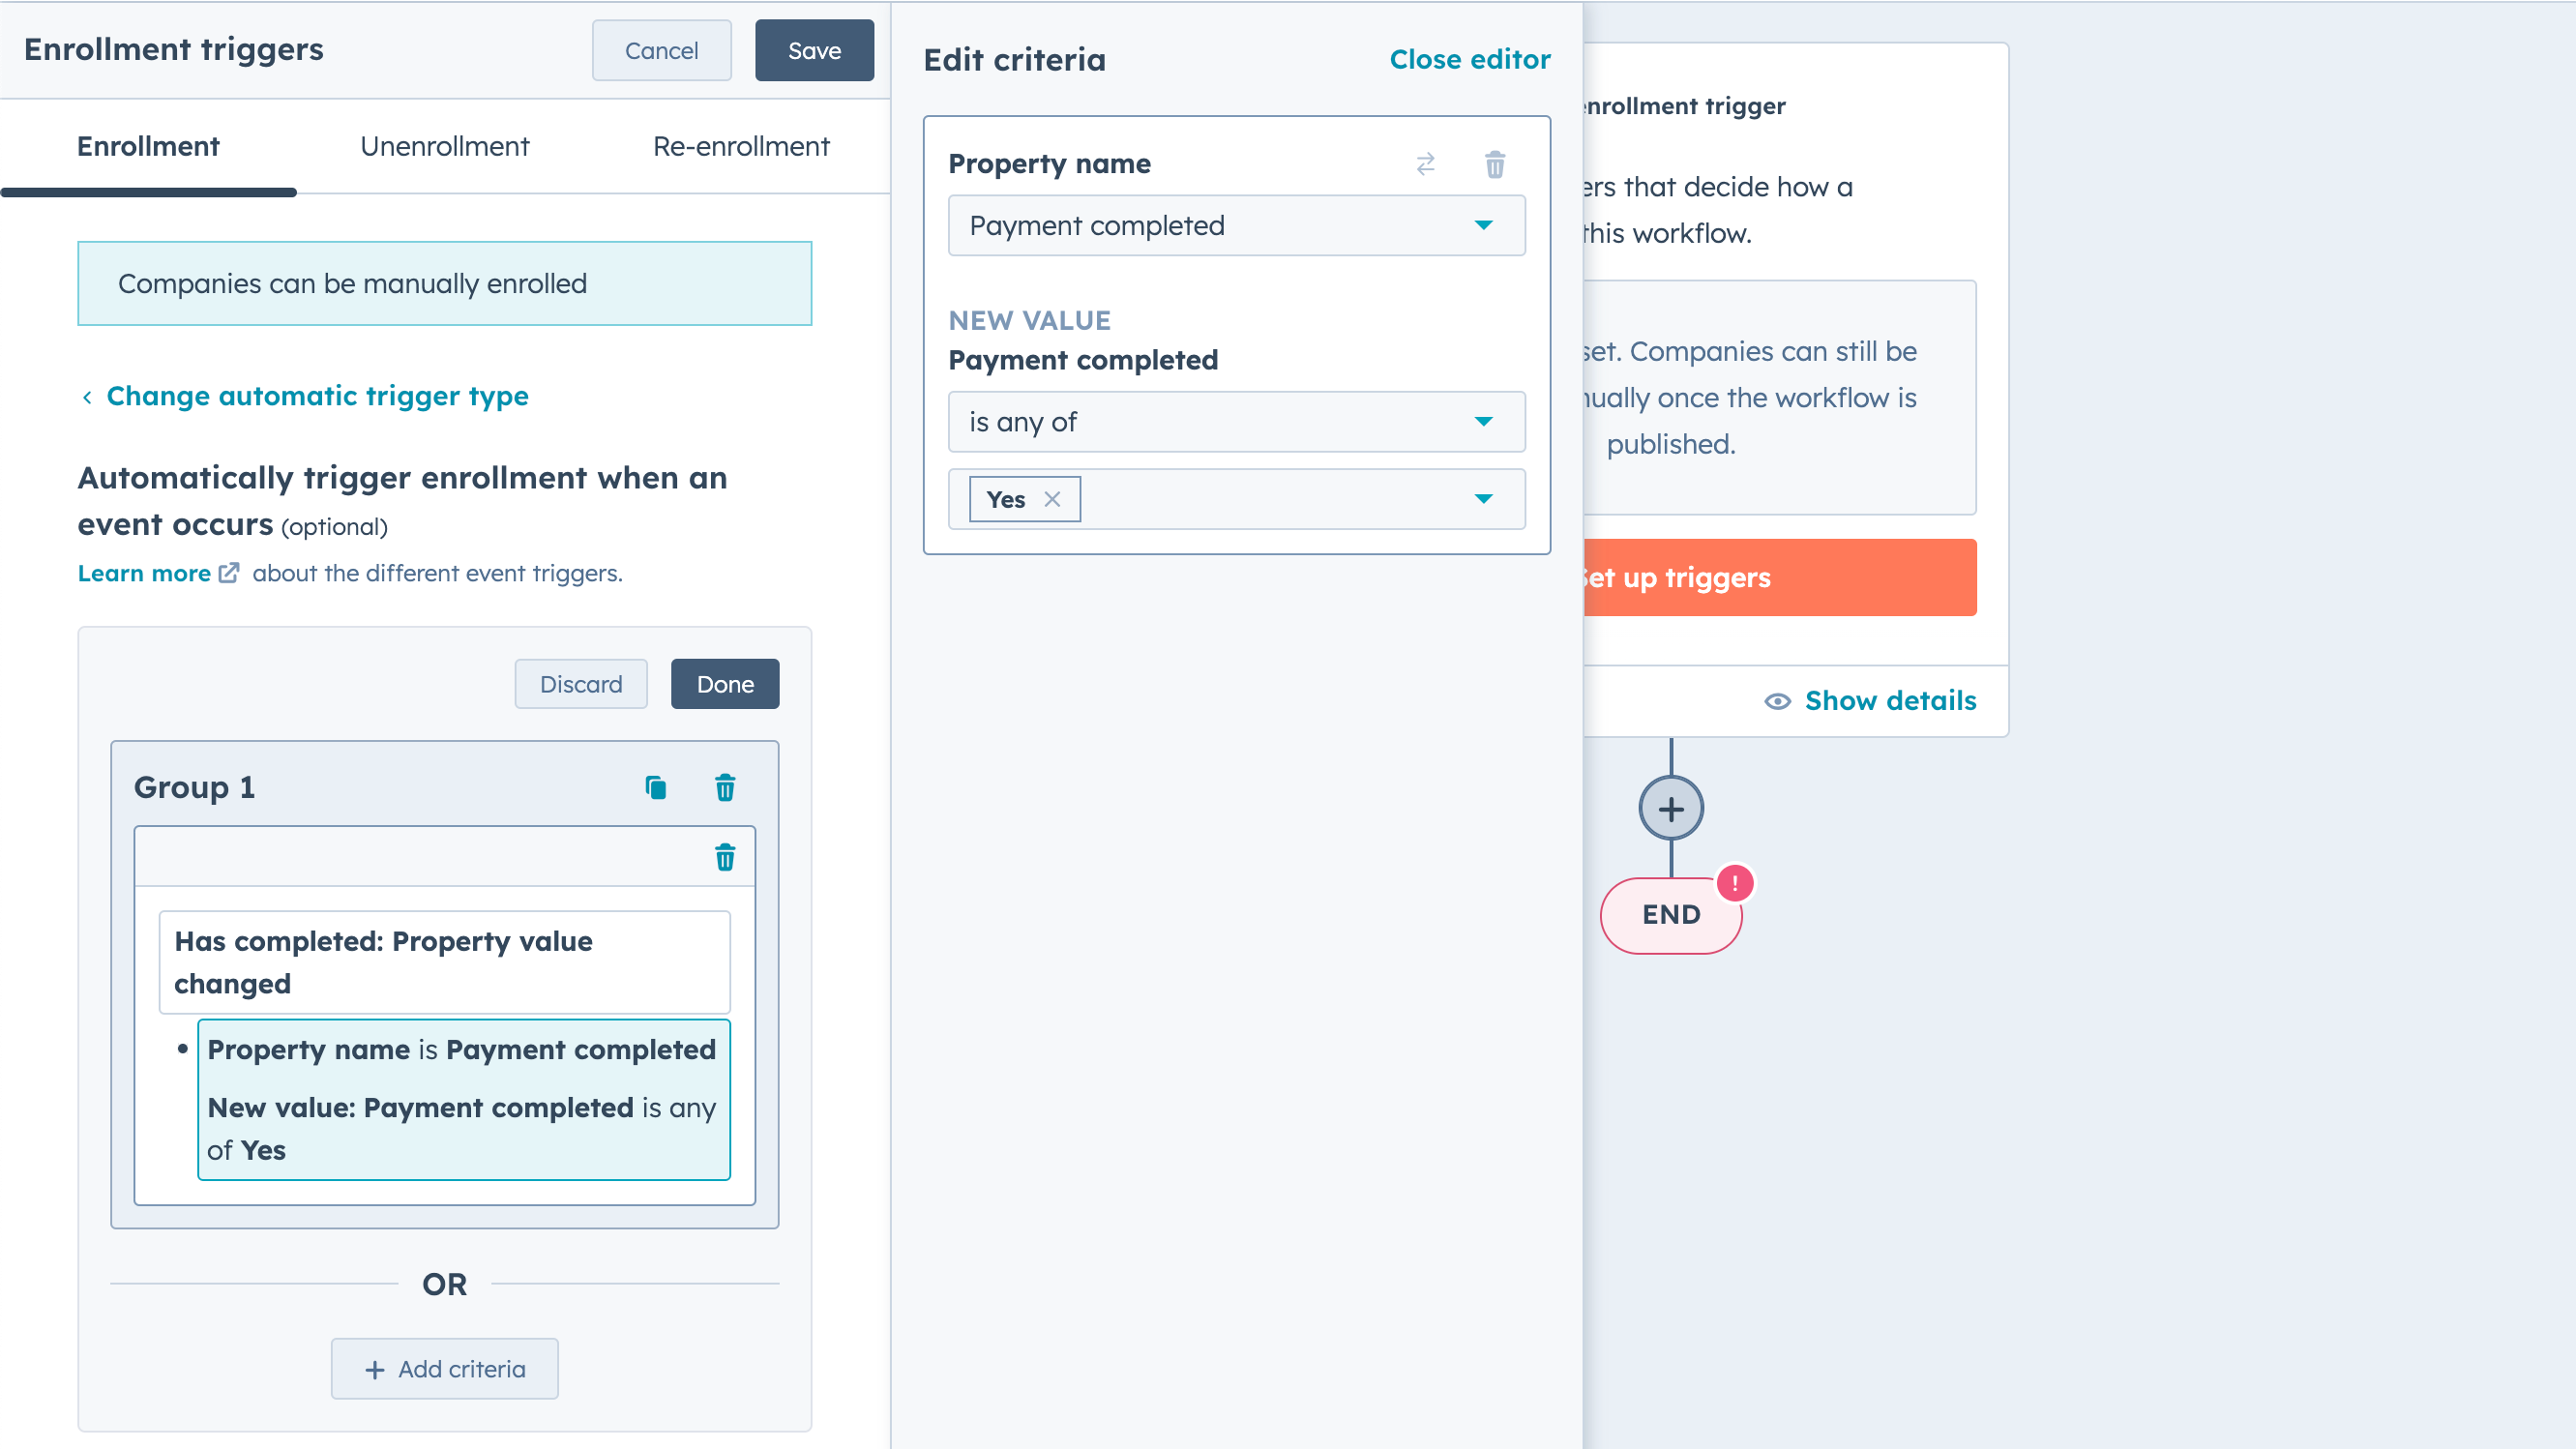
Task: Click the plus circle to add action
Action: click(1670, 808)
